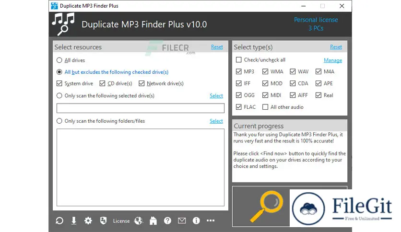
Task: Close the Duplicate MP3 Finder Plus window
Action: pyautogui.click(x=342, y=6)
